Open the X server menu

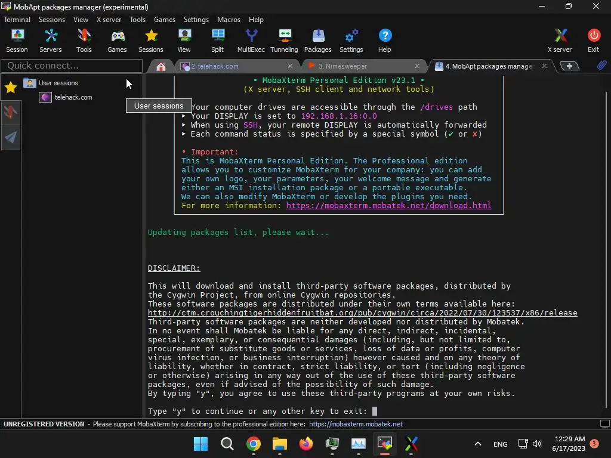coord(109,20)
